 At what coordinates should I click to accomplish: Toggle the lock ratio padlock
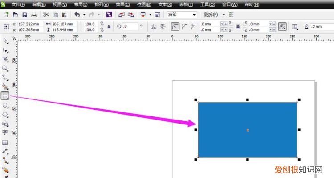109,27
